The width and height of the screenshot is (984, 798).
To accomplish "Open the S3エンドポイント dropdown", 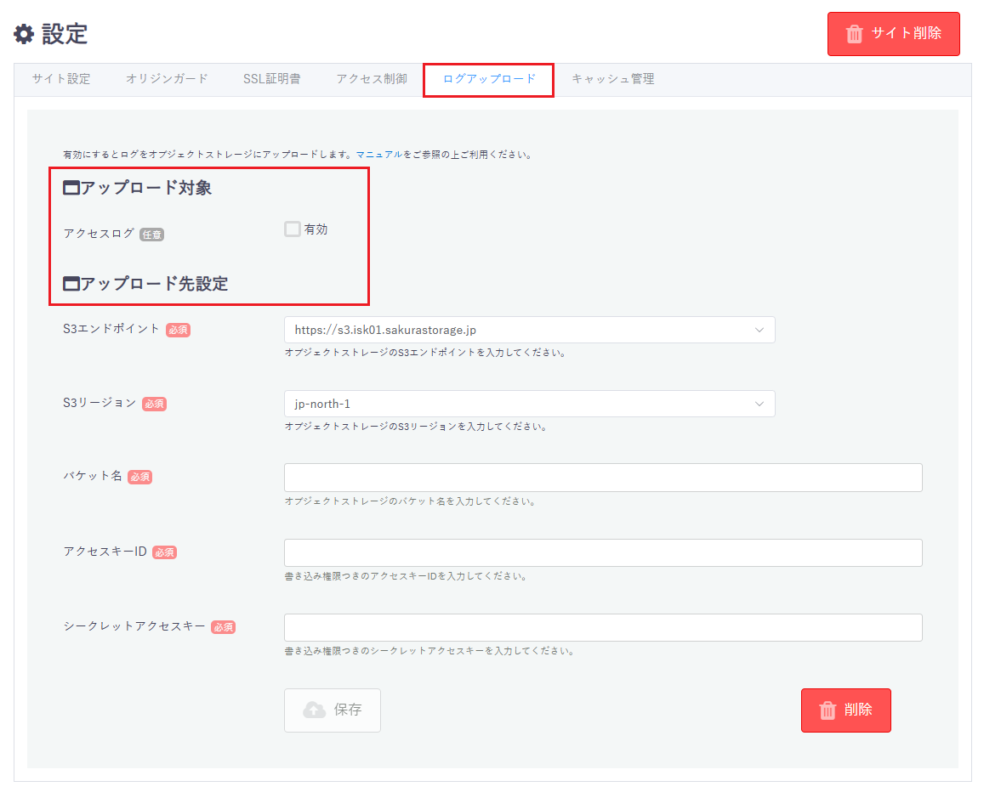I will [x=528, y=330].
